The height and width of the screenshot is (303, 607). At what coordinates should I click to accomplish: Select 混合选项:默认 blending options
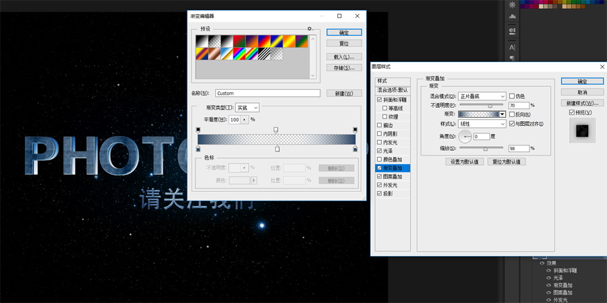[393, 90]
